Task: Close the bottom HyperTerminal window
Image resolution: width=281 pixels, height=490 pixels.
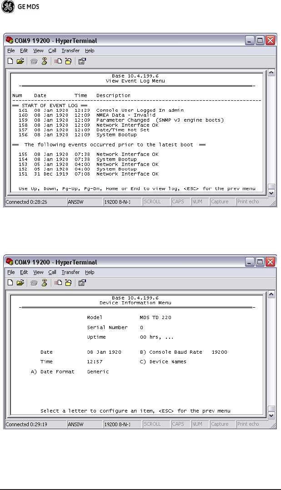Action: pyautogui.click(x=270, y=262)
